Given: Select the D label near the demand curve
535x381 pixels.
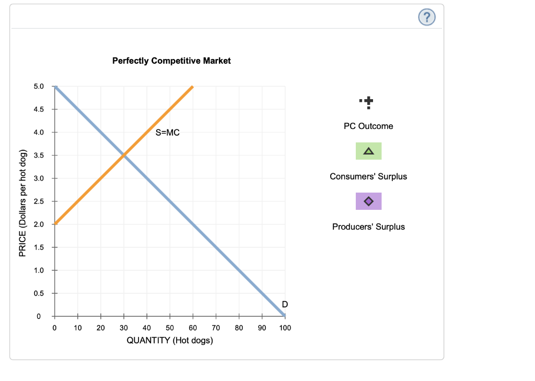Looking at the screenshot, I should (284, 304).
